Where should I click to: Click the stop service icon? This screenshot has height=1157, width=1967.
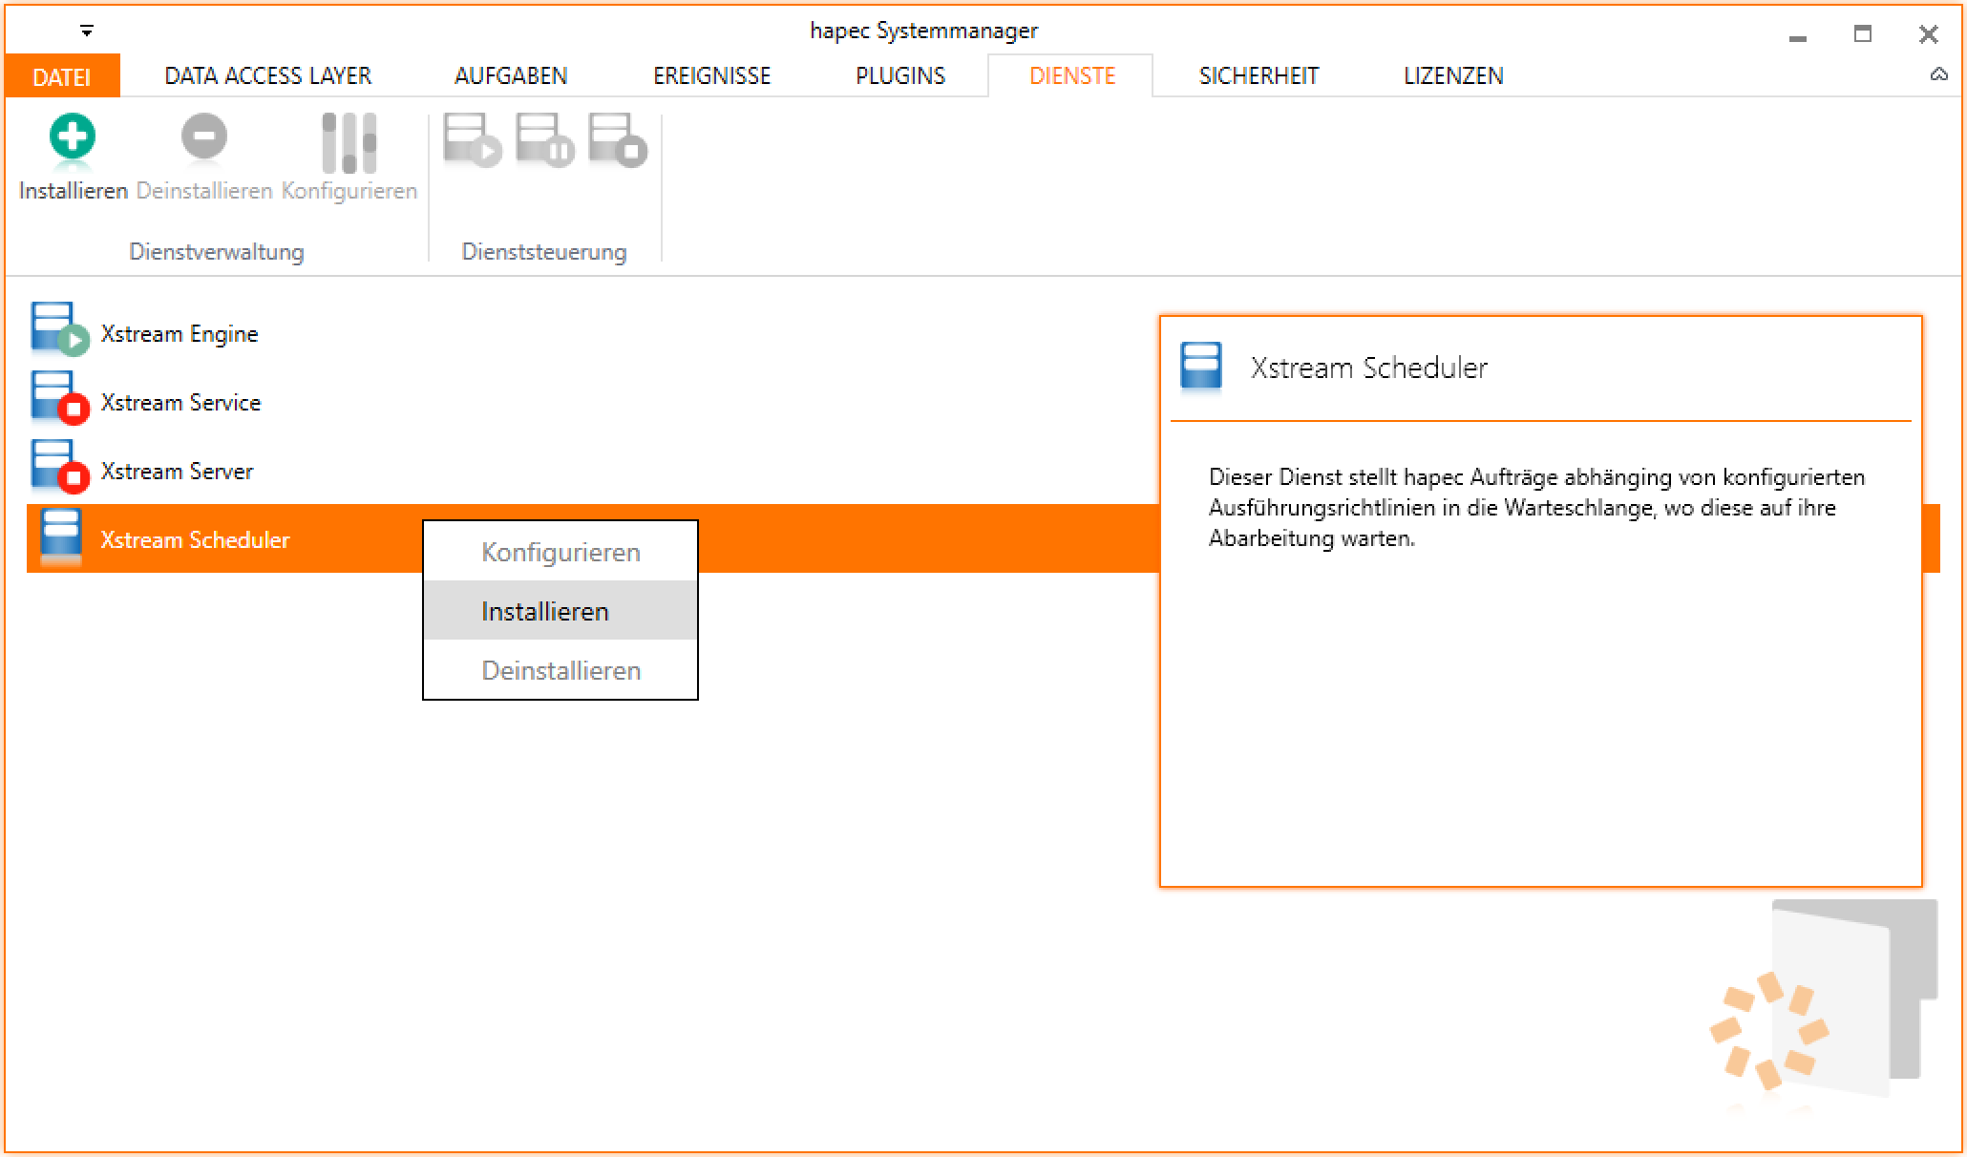click(617, 140)
